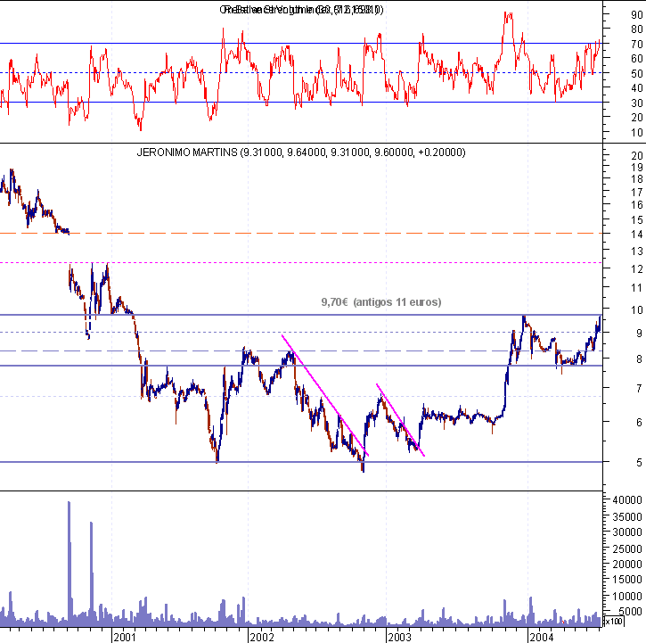This screenshot has height=643, width=646.
Task: Click the price axis value 11
Action: pos(637,287)
